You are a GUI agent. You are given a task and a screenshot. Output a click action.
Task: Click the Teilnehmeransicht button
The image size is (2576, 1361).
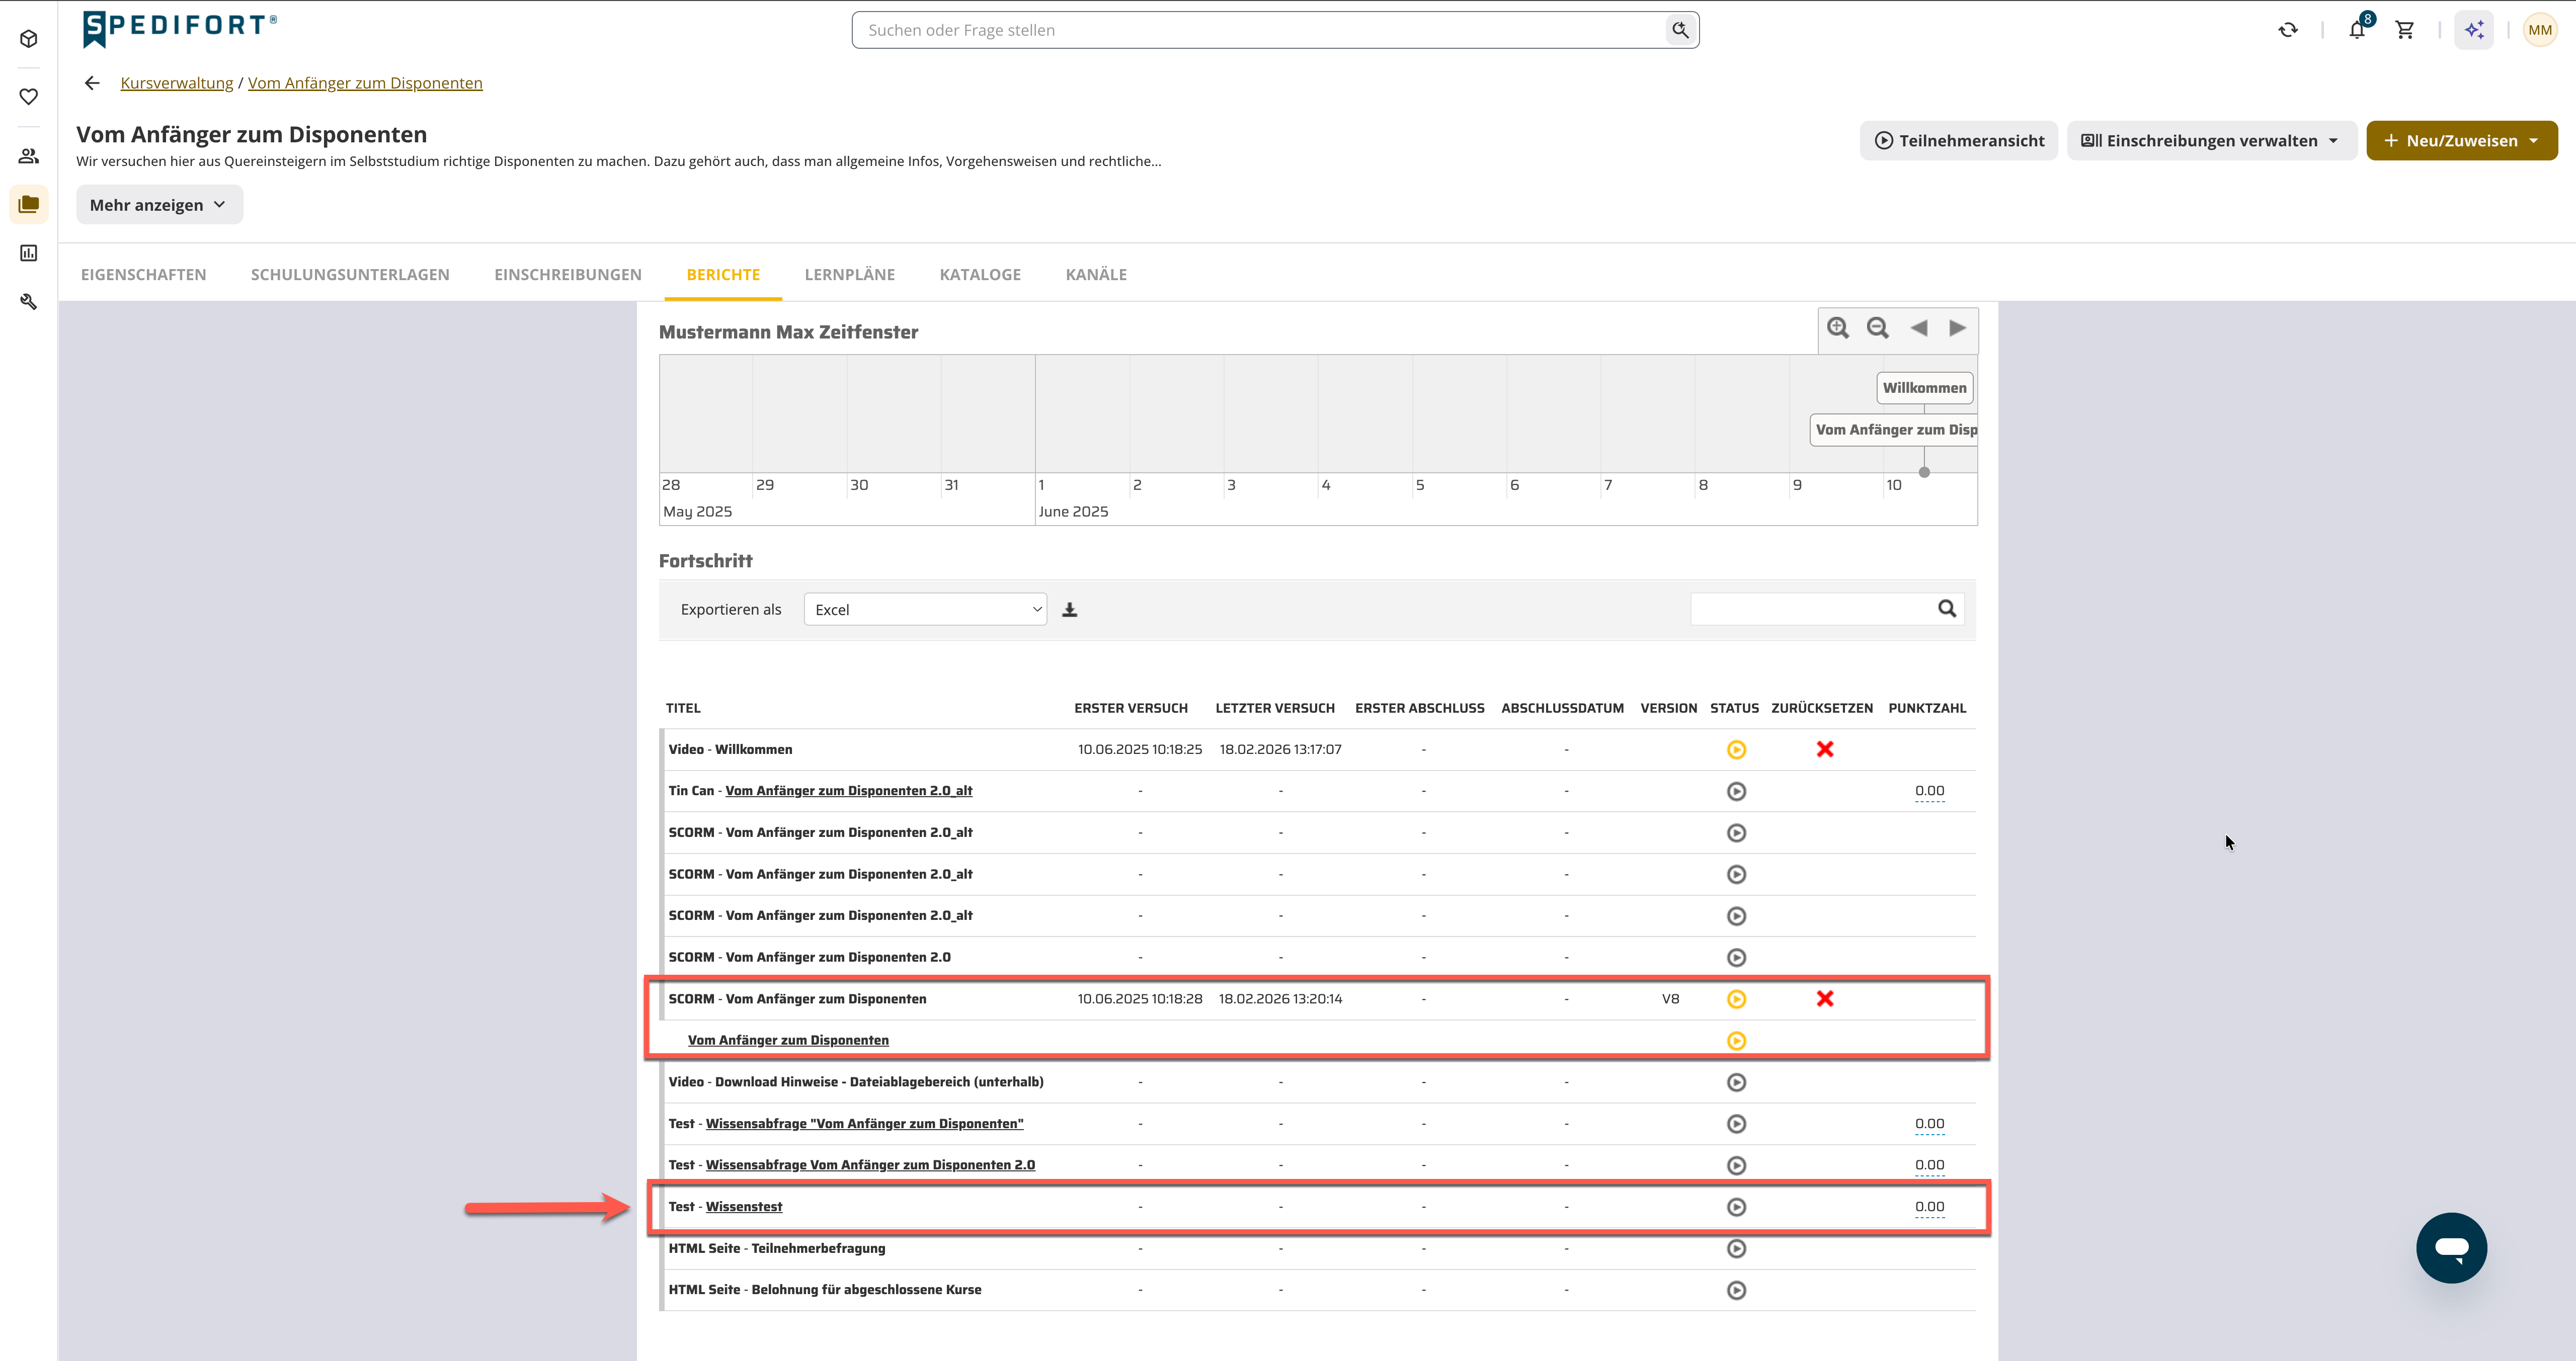(x=1958, y=141)
